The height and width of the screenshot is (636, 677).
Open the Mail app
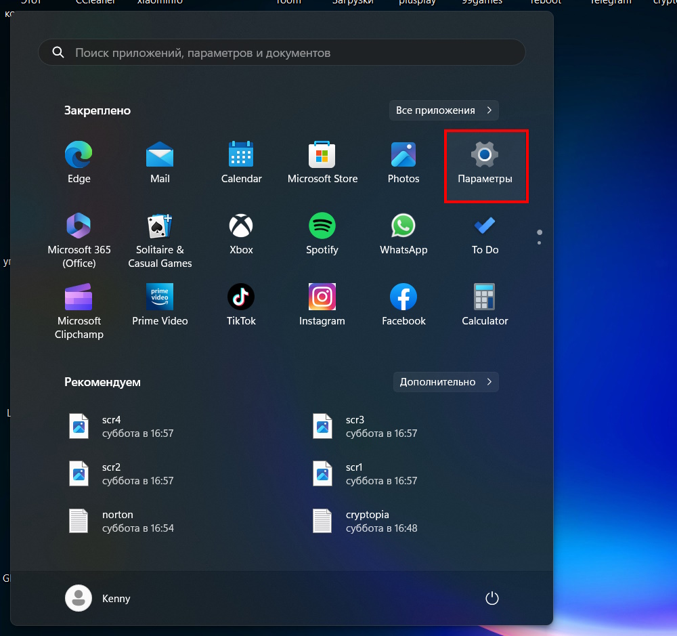[160, 163]
